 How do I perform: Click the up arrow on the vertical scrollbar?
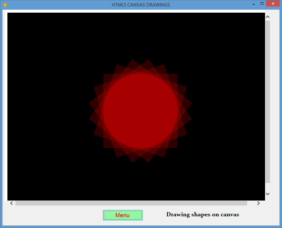point(267,17)
